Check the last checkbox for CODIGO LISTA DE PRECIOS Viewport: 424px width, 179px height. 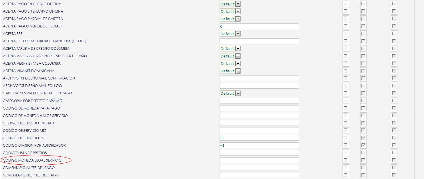pos(394,153)
